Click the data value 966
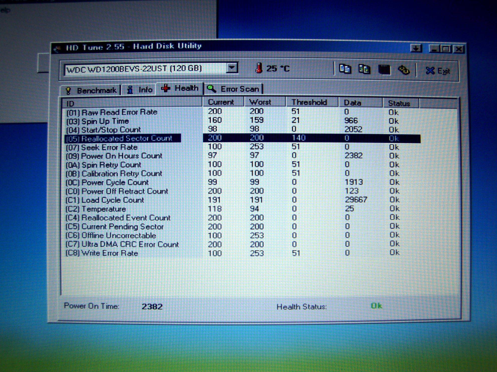 pyautogui.click(x=351, y=120)
